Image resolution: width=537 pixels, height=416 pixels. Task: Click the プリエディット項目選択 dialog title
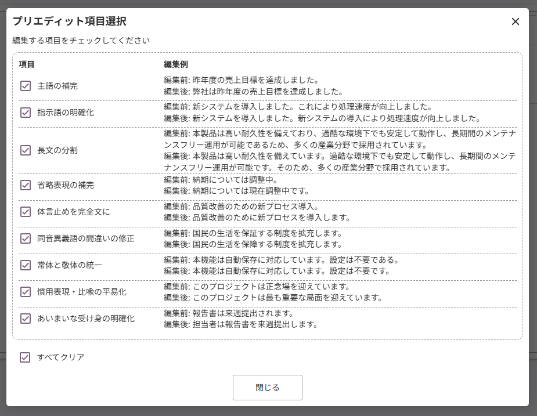tap(70, 21)
